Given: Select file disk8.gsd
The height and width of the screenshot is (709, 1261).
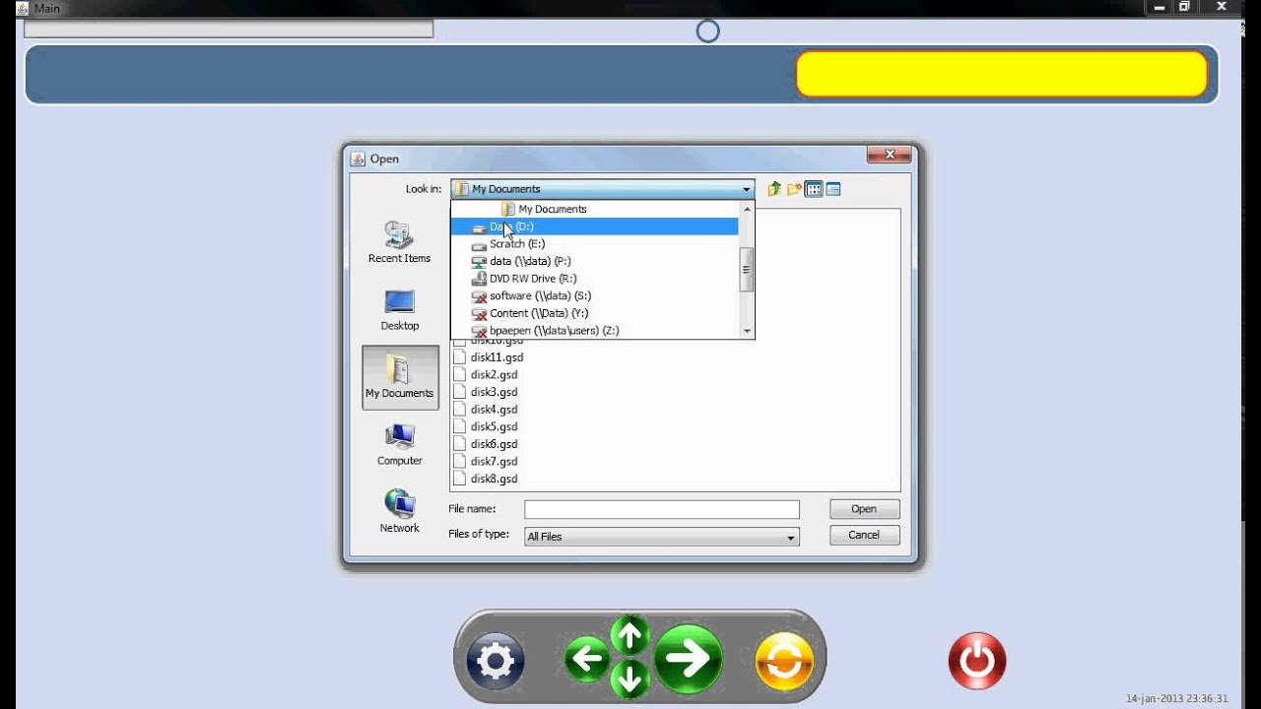Looking at the screenshot, I should pos(485,479).
